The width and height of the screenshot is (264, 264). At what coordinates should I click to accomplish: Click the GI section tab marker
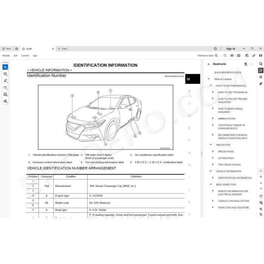pos(193,79)
